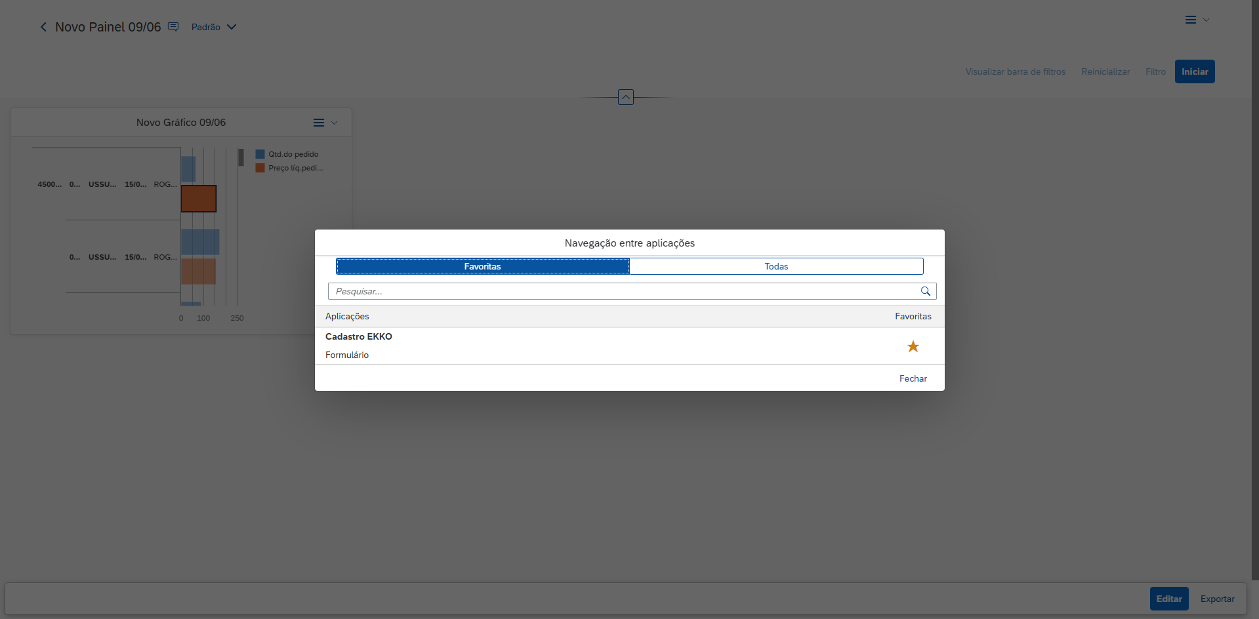
Task: Open the top-right hamburger menu
Action: [x=1191, y=20]
